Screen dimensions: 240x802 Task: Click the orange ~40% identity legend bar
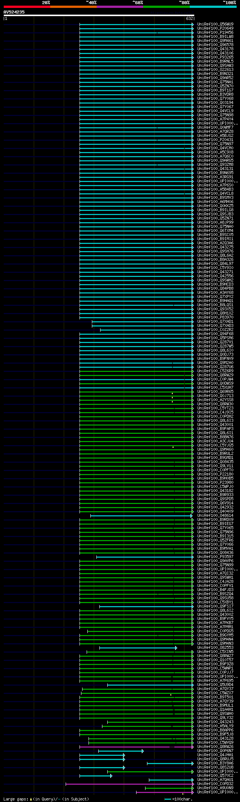tap(73, 7)
